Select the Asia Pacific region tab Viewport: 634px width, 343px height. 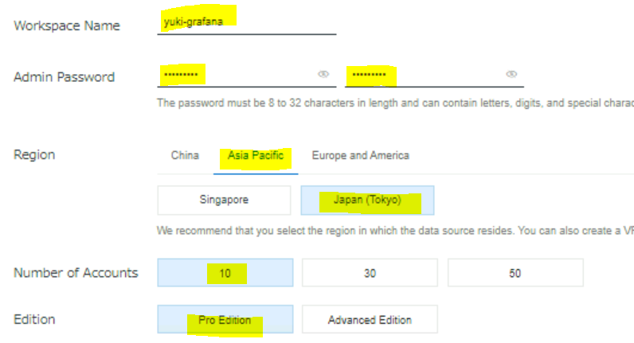pyautogui.click(x=255, y=155)
